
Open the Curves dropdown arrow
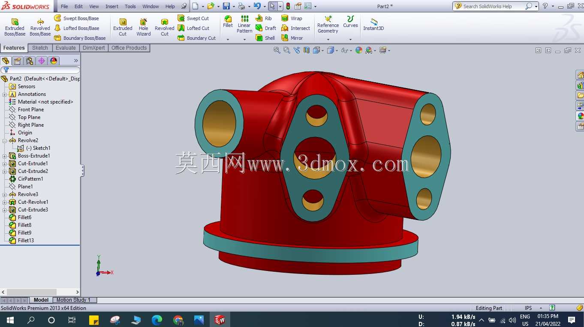(350, 39)
